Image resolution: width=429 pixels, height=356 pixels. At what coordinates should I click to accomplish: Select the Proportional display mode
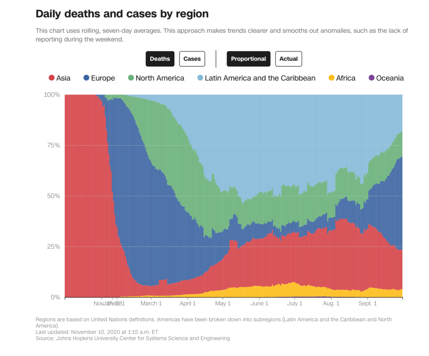coord(248,59)
